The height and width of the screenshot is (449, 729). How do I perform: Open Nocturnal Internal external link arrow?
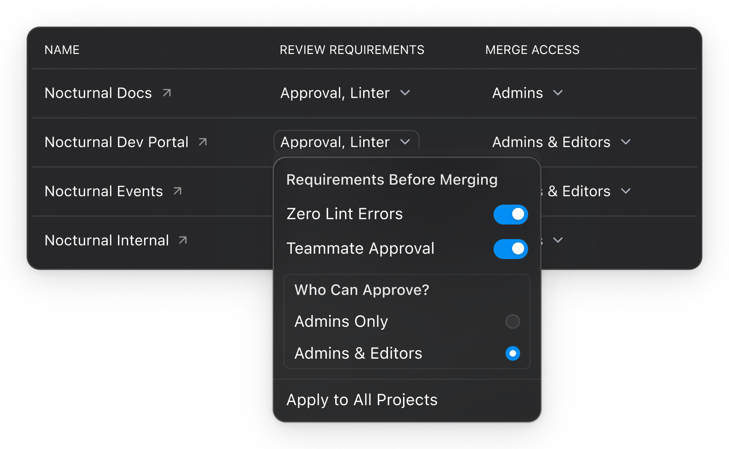183,240
